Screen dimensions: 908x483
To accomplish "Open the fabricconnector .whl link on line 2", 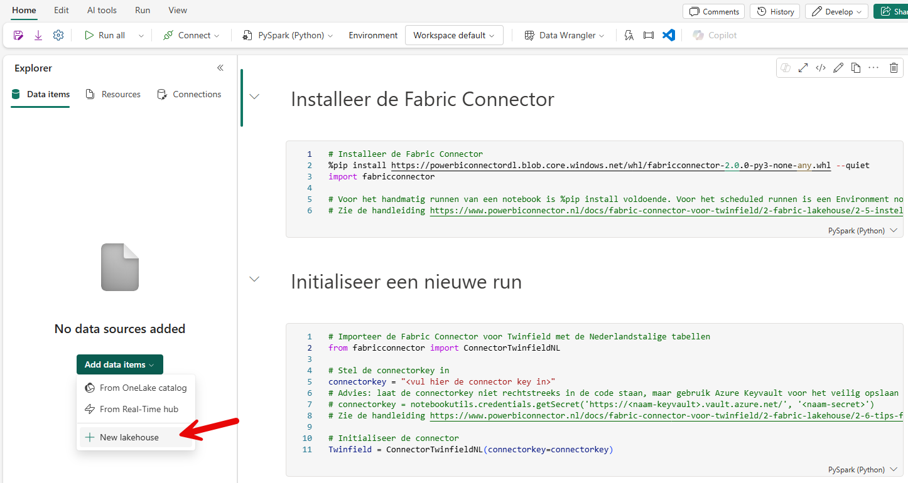I will 611,166.
